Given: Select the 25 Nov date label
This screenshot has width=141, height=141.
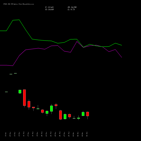Looking at the screenshot, I should (55, 134).
